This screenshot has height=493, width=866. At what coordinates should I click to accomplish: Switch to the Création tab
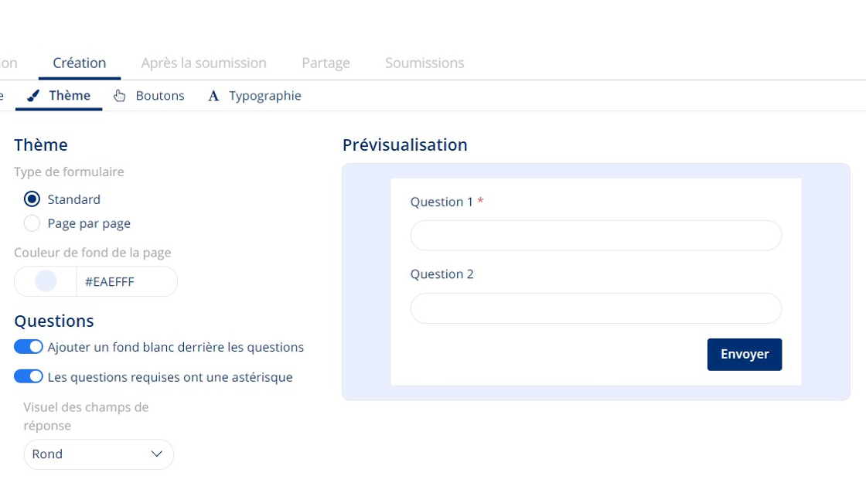pos(80,63)
